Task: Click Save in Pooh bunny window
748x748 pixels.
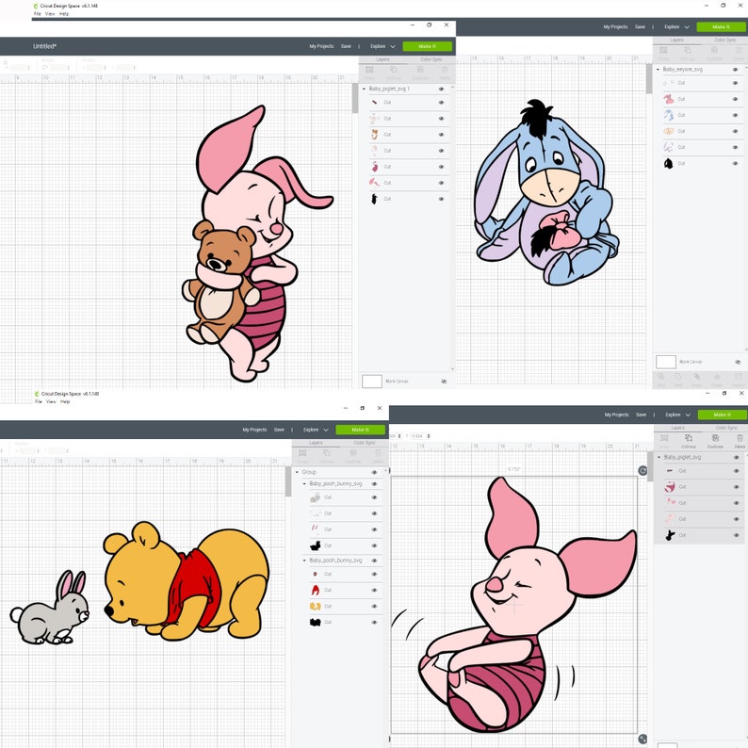Action: pos(279,430)
